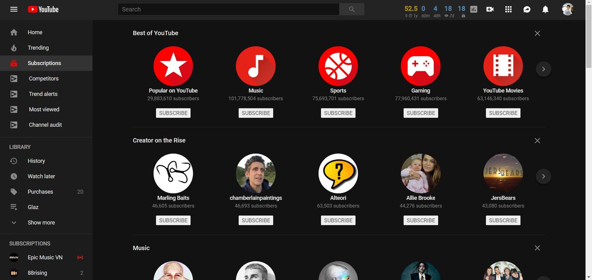Open Channel audit in the sidebar

tap(46, 125)
